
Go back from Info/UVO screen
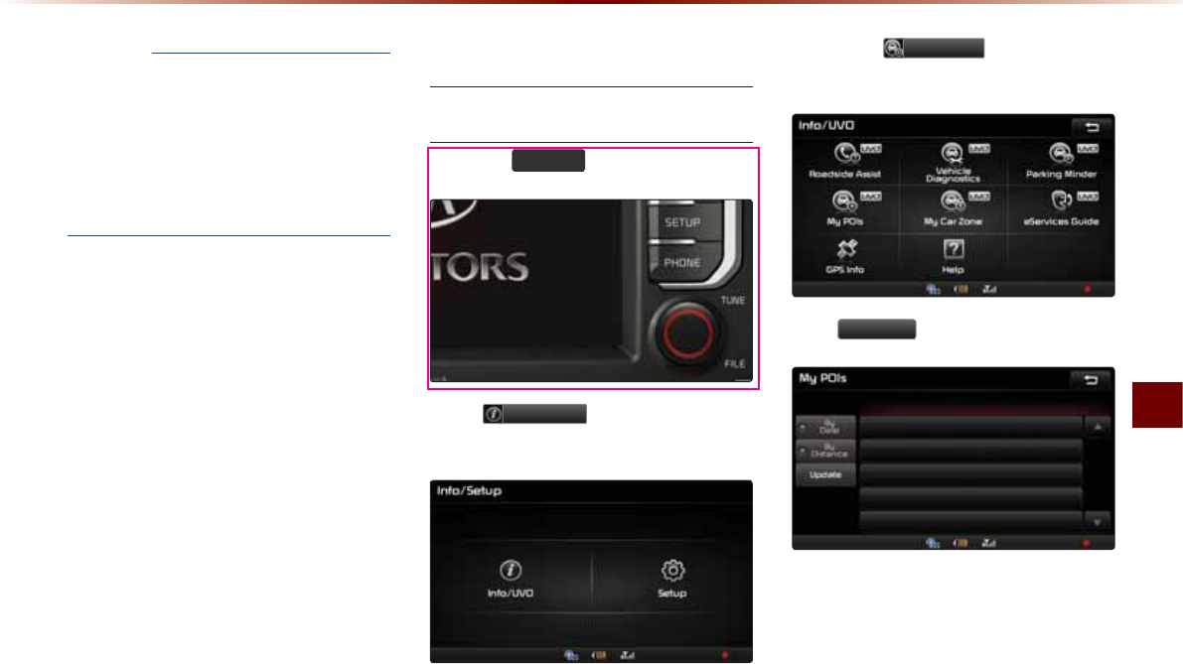coord(1092,127)
